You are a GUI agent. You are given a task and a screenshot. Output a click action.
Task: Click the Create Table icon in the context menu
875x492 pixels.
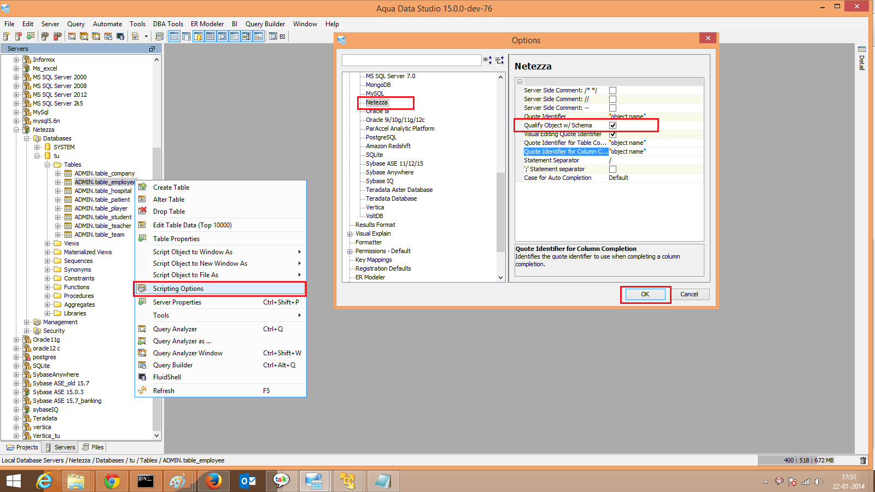point(142,187)
